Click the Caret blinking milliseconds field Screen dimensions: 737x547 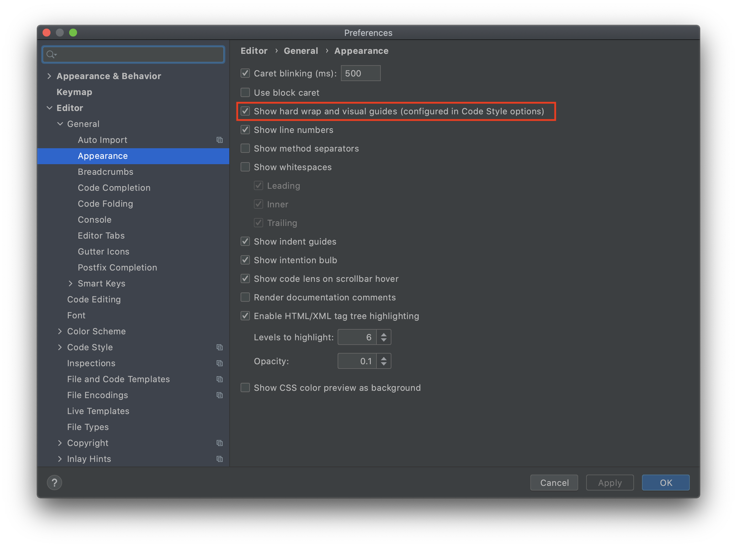pyautogui.click(x=361, y=73)
